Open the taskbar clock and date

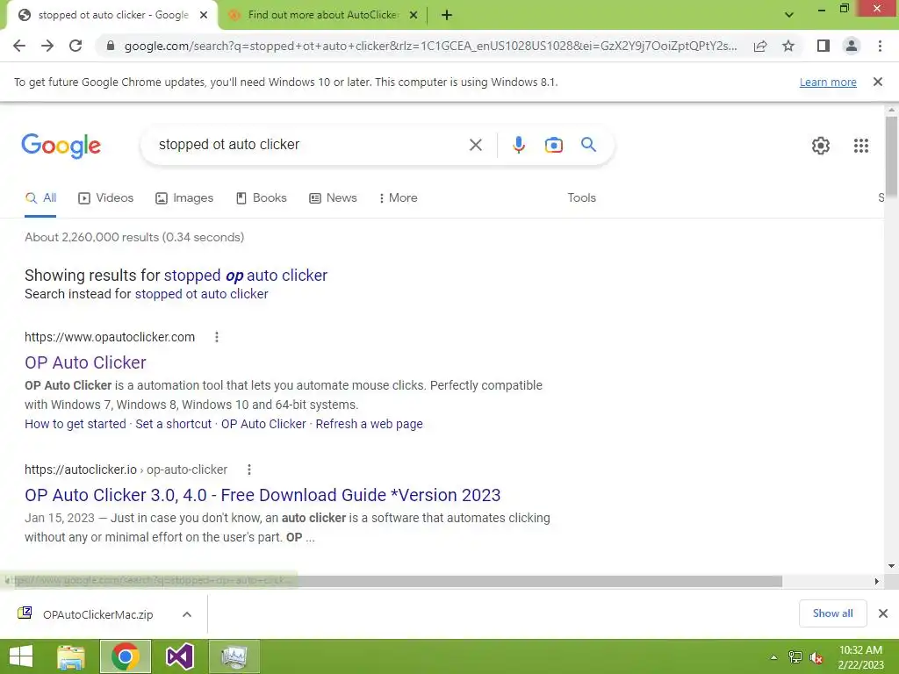point(860,656)
